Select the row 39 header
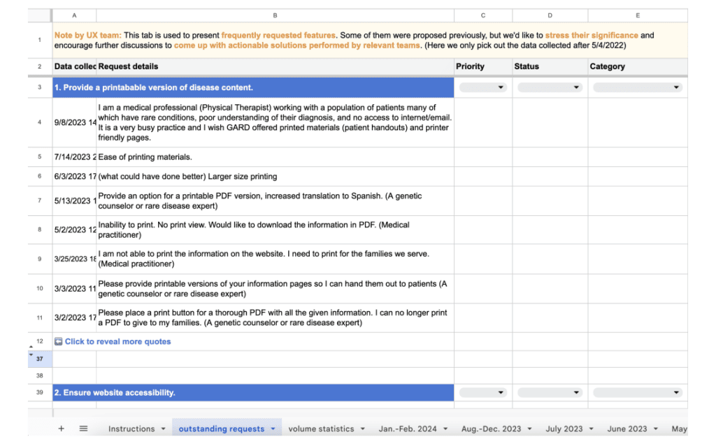Viewport: 716px width, 444px height. tap(40, 392)
